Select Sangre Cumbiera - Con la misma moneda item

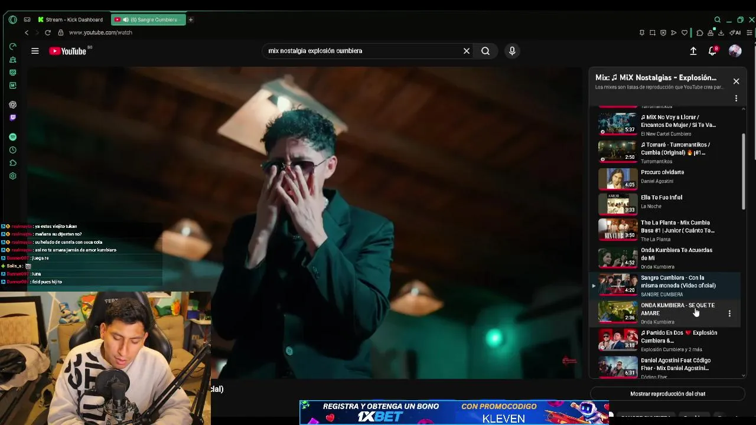[666, 285]
